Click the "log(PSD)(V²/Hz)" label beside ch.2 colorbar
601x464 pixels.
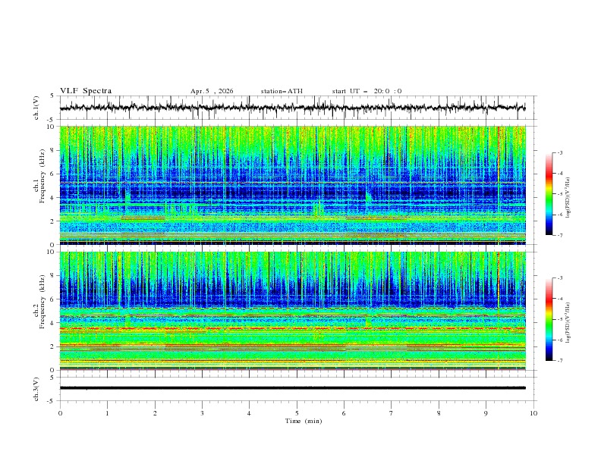click(x=568, y=323)
